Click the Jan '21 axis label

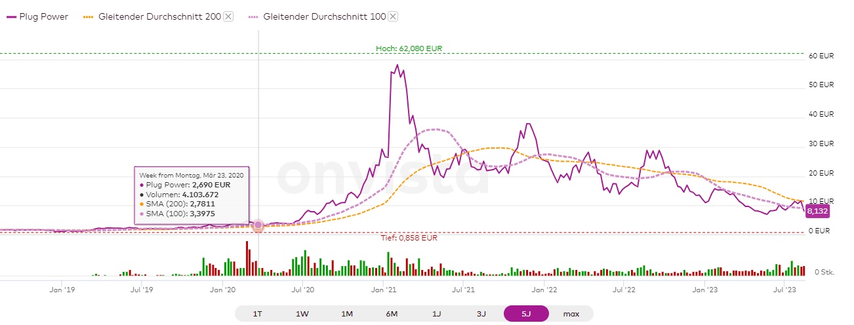pyautogui.click(x=384, y=288)
